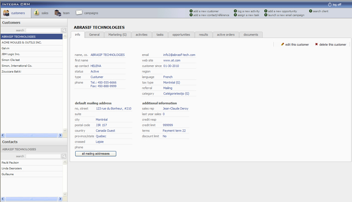The image size is (352, 202).
Task: Click launch a new email campaign link
Action: 286,15
